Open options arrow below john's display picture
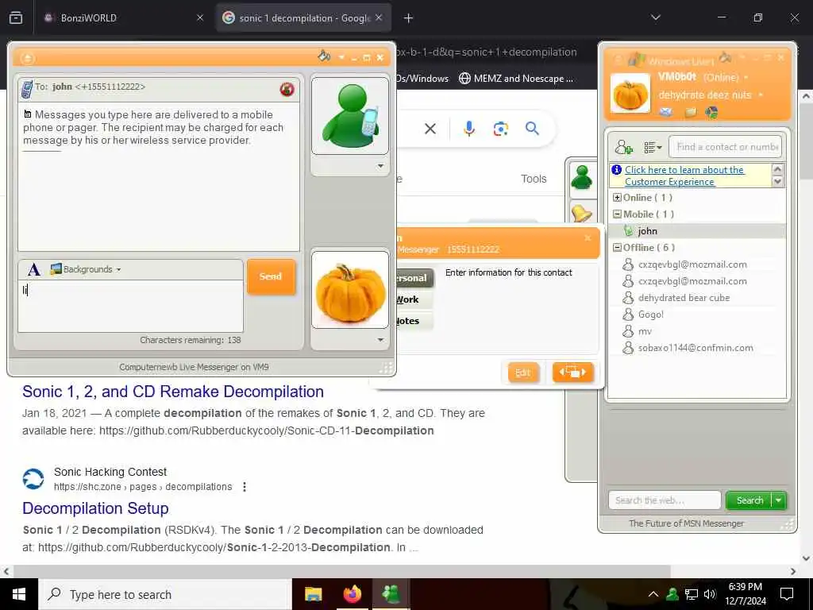This screenshot has width=813, height=610. coord(380,166)
